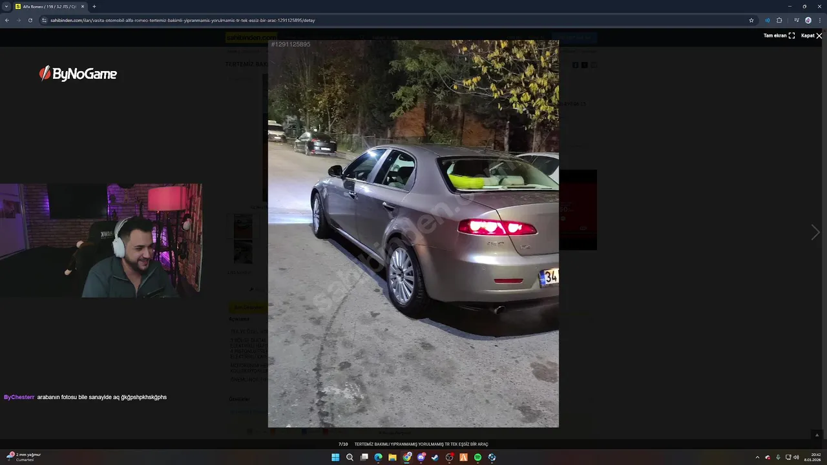This screenshot has width=827, height=465.
Task: Click the Alfa Romeo 159 photo
Action: (413, 233)
